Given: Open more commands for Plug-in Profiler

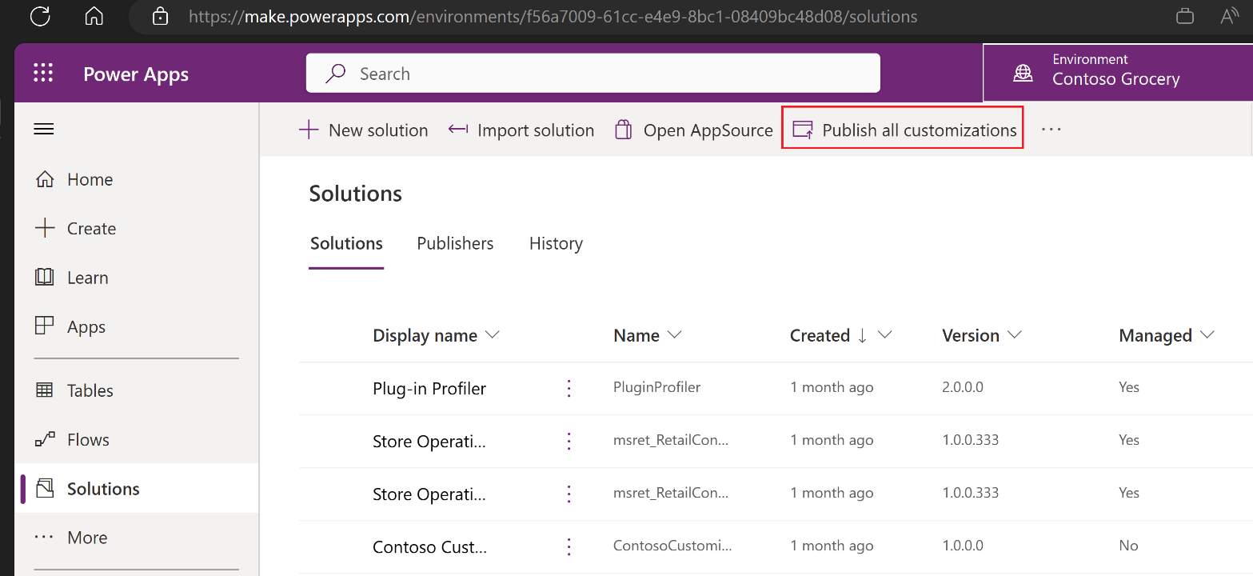Looking at the screenshot, I should click(569, 389).
